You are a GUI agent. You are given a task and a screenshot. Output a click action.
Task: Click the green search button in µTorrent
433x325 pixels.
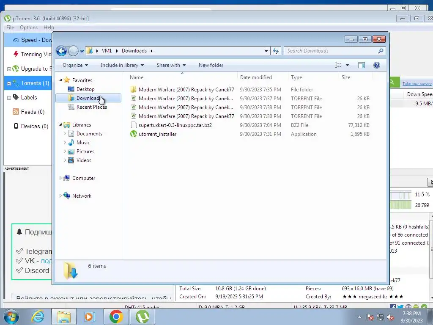[395, 82]
